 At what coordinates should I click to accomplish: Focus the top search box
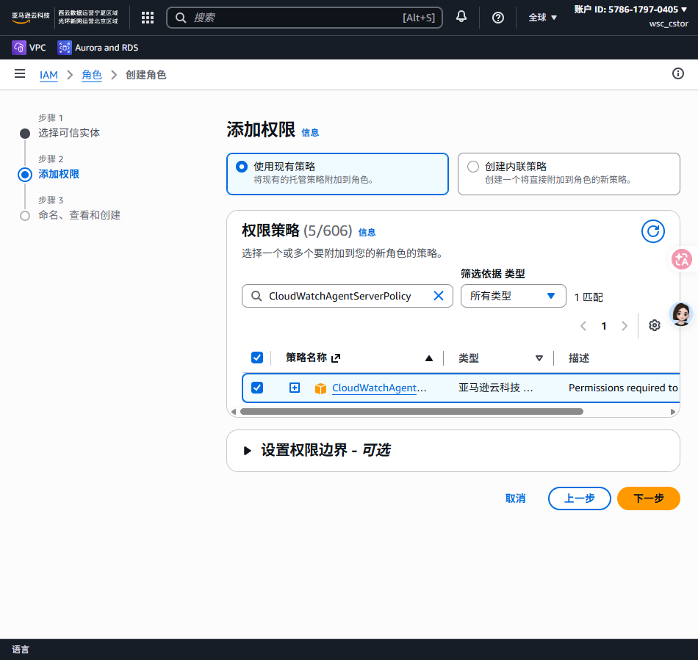coord(304,18)
